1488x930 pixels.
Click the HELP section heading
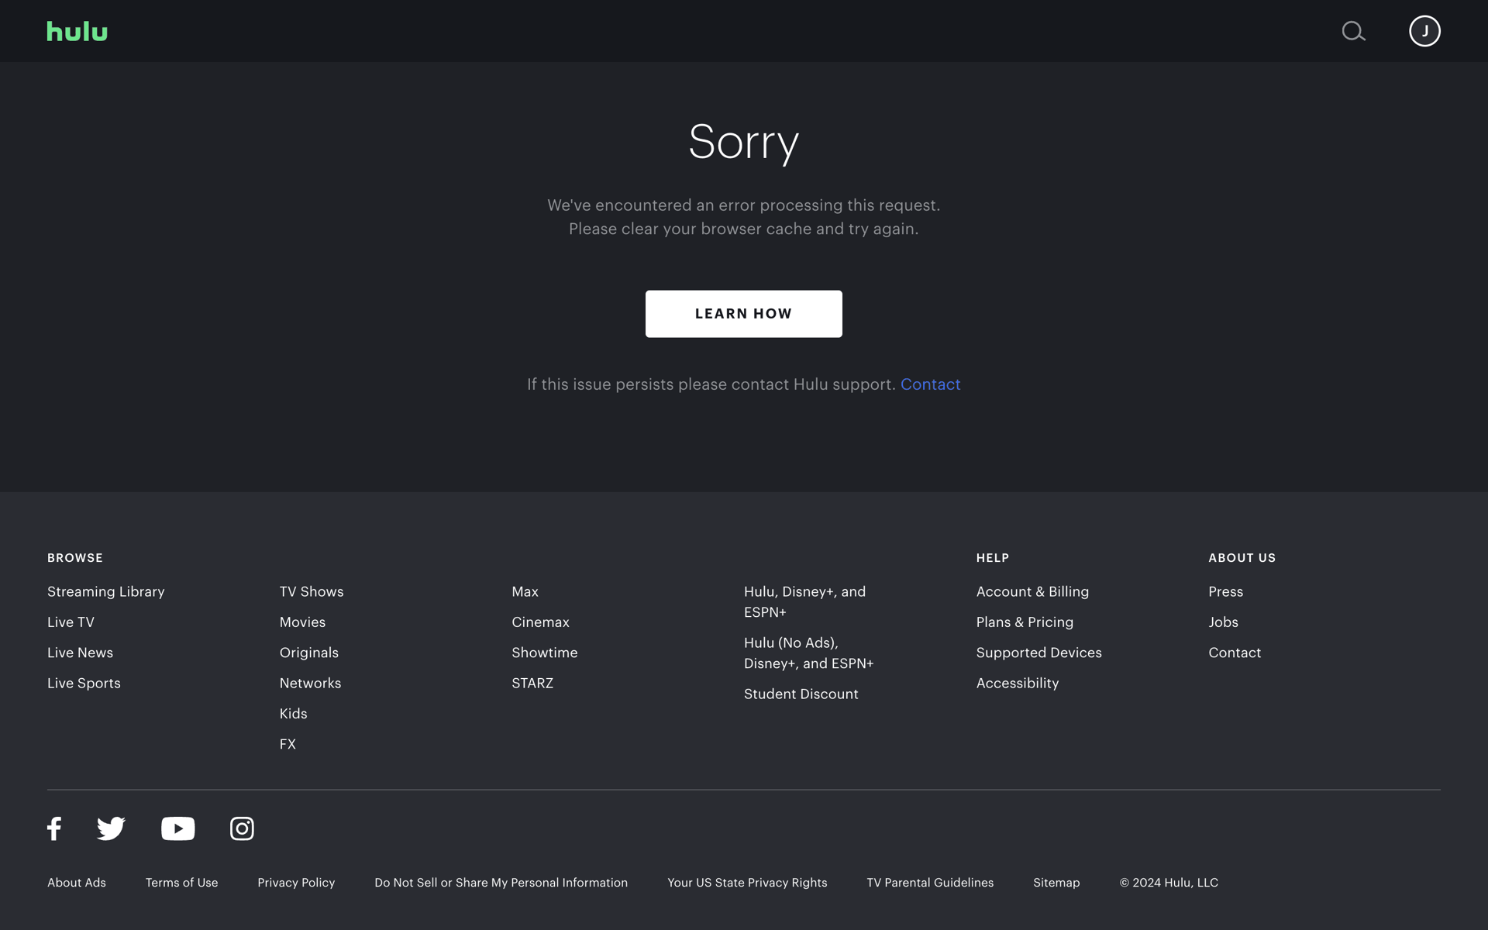tap(993, 558)
